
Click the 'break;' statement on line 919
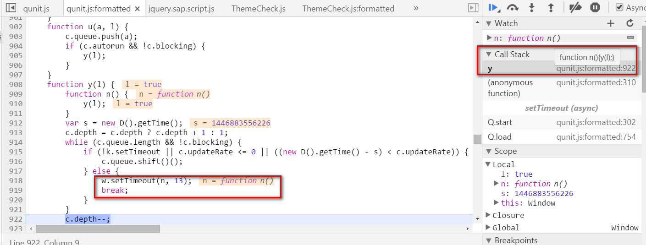[115, 190]
